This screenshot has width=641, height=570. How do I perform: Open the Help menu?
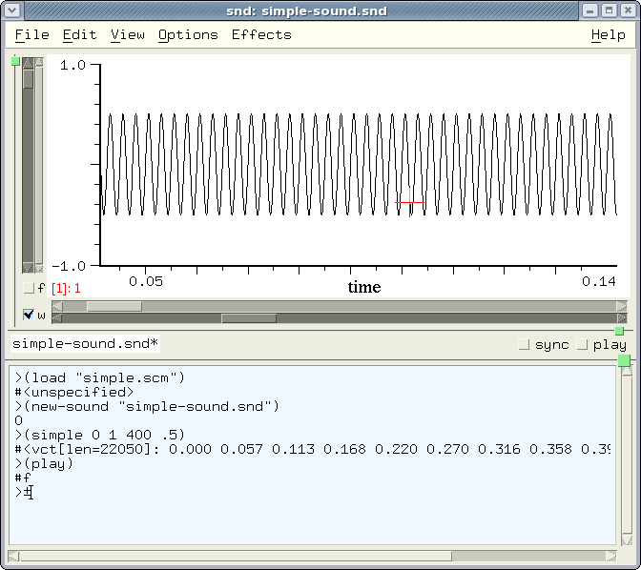(608, 34)
